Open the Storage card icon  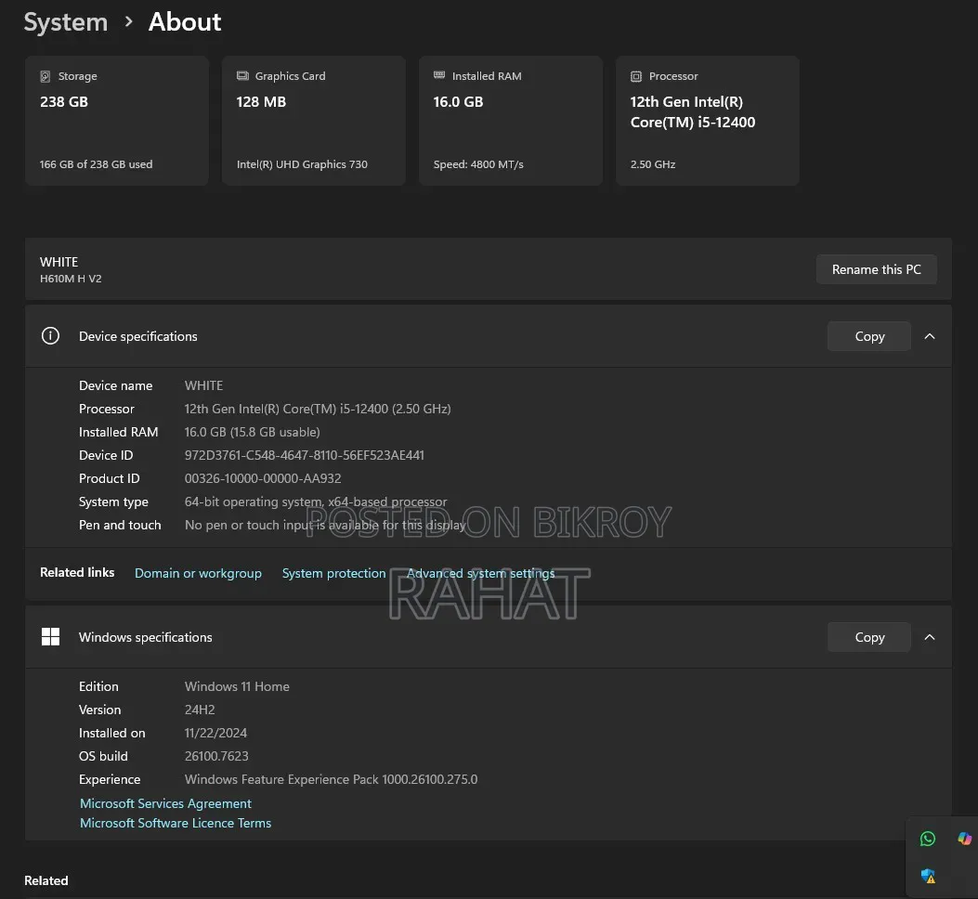(x=45, y=76)
